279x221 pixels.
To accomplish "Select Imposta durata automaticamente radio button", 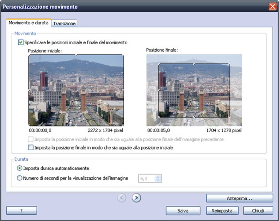I will [x=19, y=168].
